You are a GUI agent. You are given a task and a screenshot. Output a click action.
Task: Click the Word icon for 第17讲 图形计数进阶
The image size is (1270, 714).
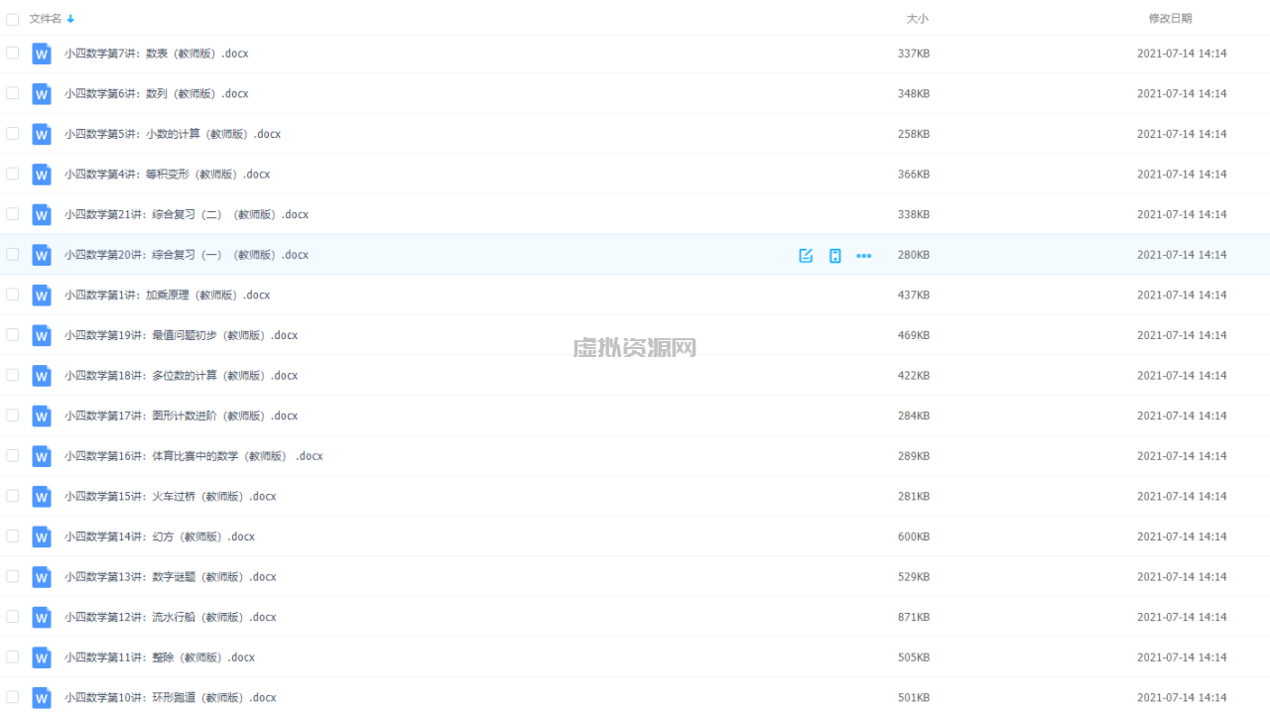click(x=41, y=416)
